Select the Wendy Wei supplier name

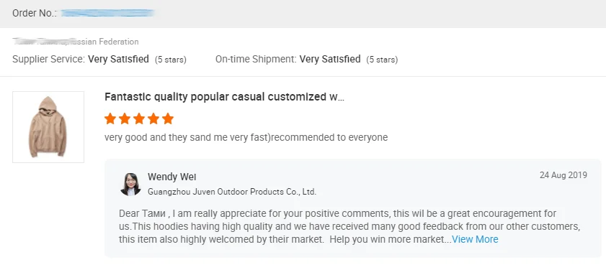coord(172,177)
